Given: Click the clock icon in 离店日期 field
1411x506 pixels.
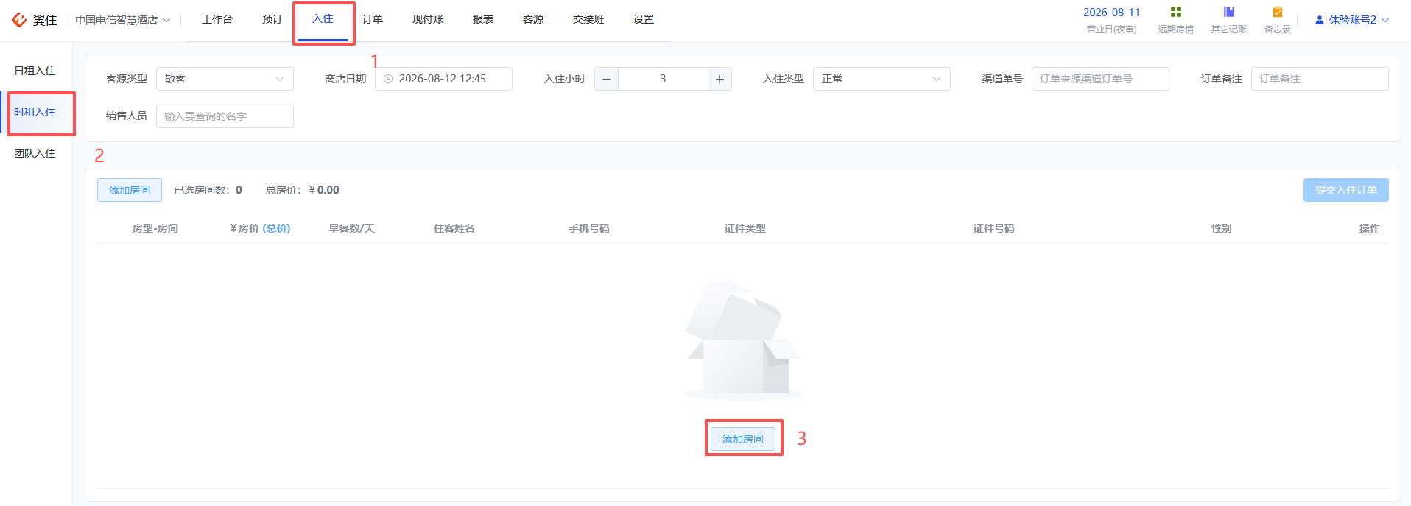Looking at the screenshot, I should click(x=388, y=79).
